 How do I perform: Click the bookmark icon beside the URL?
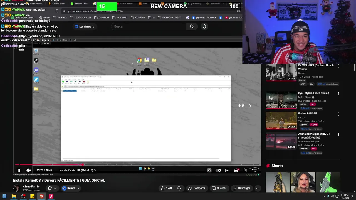[57, 11]
